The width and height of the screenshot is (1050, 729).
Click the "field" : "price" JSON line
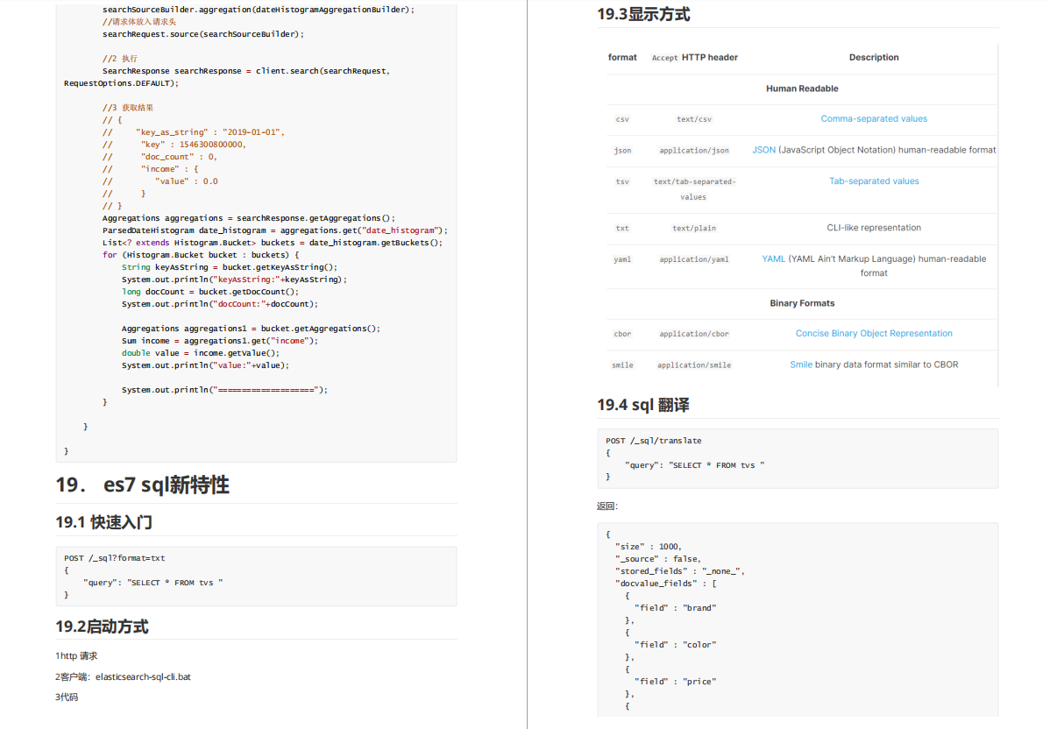[x=675, y=682]
